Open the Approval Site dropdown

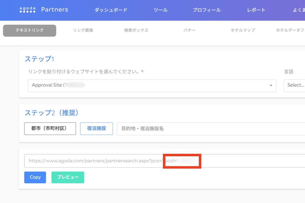[152, 86]
